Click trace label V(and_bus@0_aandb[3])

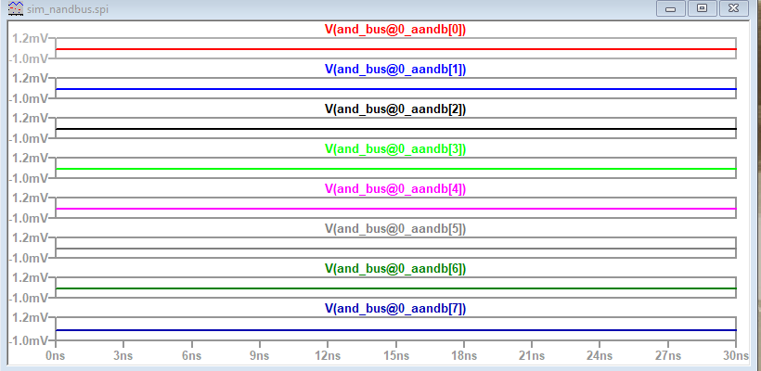point(395,149)
